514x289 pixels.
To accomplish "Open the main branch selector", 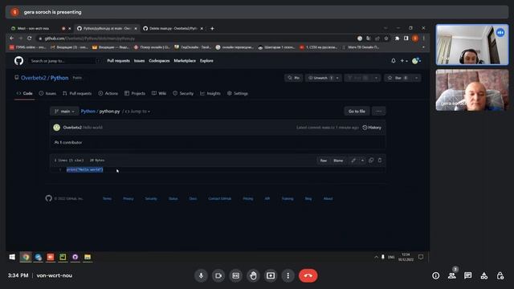I will 64,112.
